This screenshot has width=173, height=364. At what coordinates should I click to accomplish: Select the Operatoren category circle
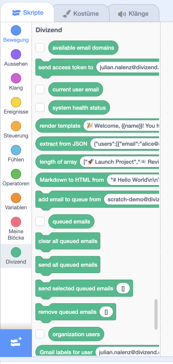(16, 174)
